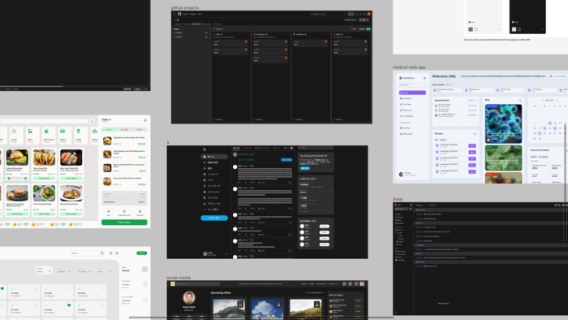Screen dimensions: 568x320
Task: Open the green leaves blog thumbnail
Action: tap(504, 158)
